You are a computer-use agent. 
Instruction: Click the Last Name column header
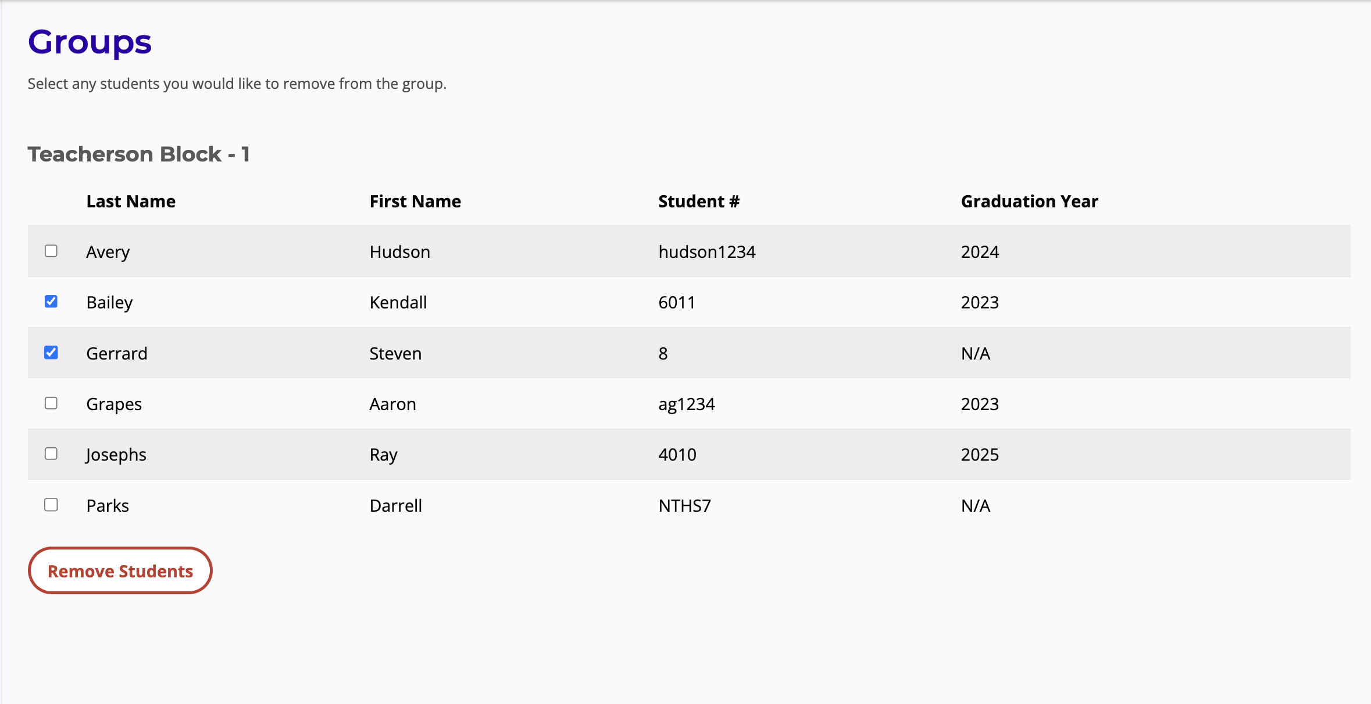click(x=131, y=202)
